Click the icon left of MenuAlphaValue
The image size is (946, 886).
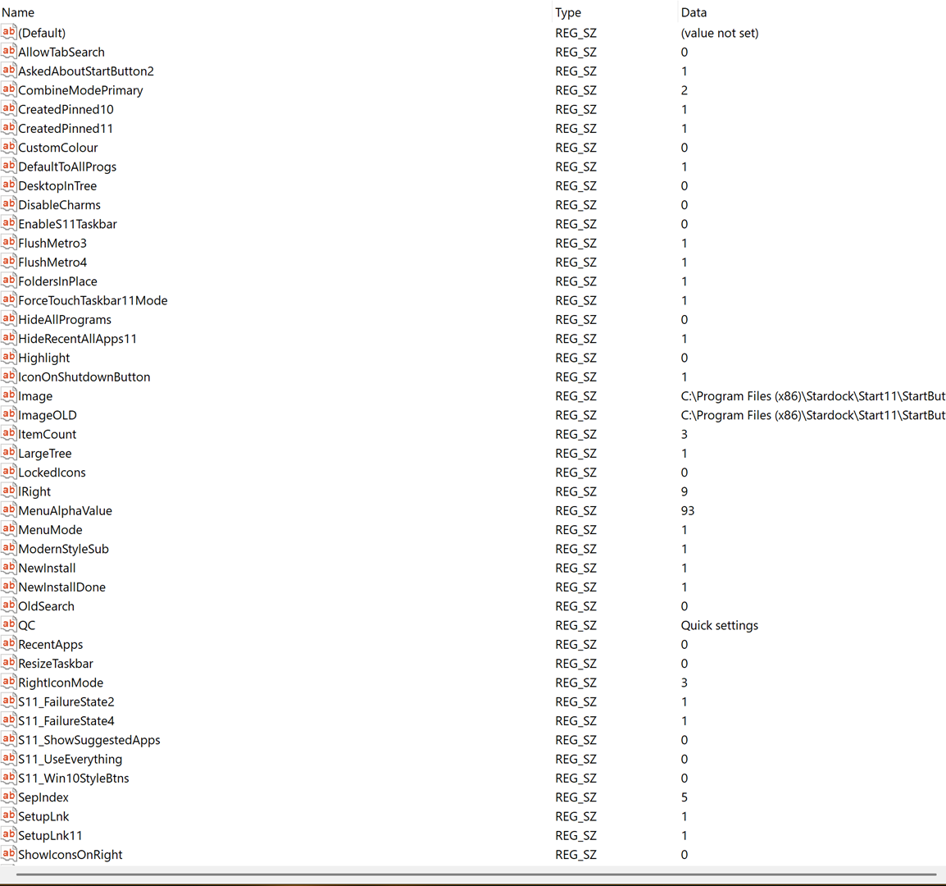9,510
